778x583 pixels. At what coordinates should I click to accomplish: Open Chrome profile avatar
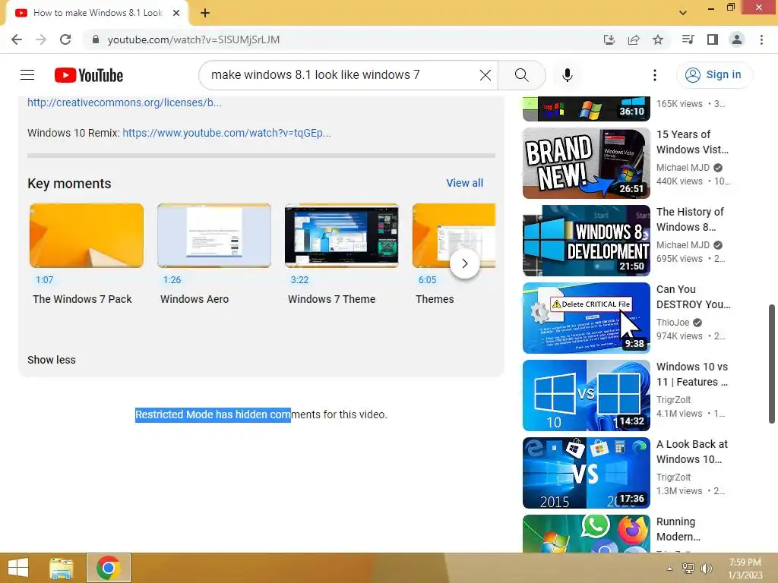click(x=737, y=39)
